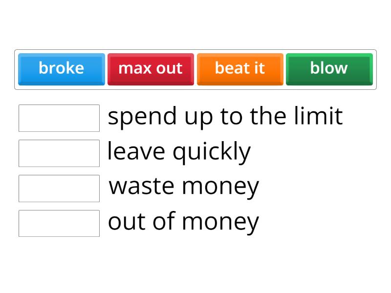391x293 pixels.
Task: Select the blue 'broke' word tile
Action: click(x=61, y=69)
